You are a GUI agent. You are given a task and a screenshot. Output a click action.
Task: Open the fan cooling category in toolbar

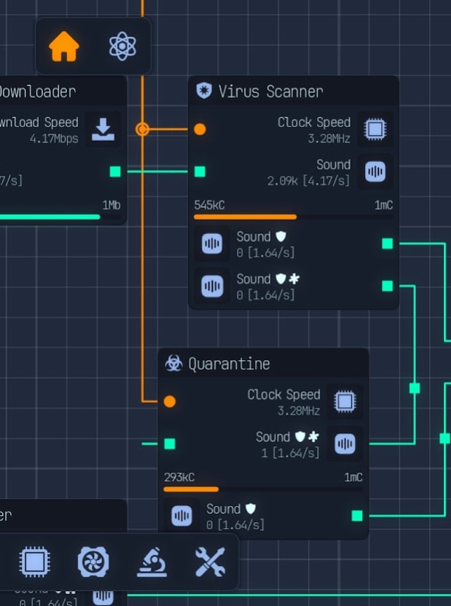(93, 562)
